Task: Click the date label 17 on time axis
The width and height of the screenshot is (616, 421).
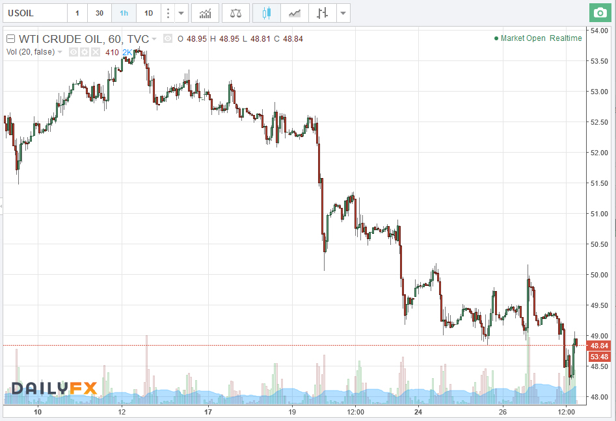Action: coord(208,412)
